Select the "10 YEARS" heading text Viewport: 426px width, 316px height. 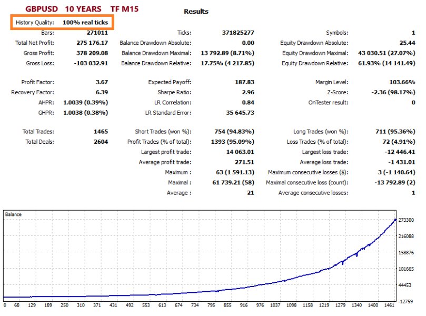tap(83, 9)
